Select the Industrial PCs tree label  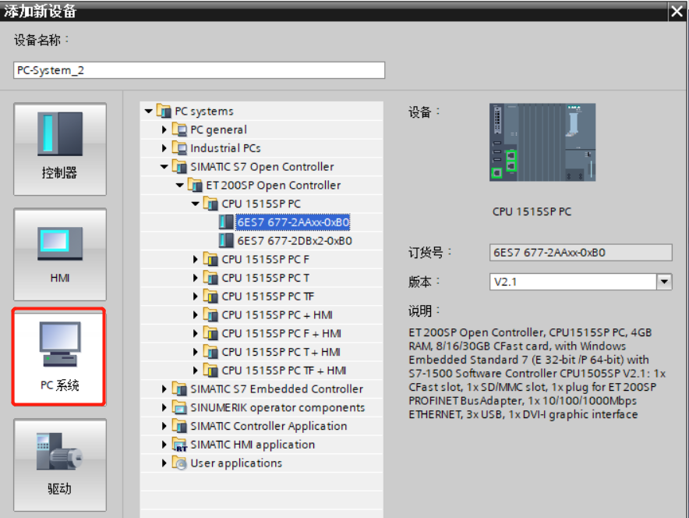(225, 148)
